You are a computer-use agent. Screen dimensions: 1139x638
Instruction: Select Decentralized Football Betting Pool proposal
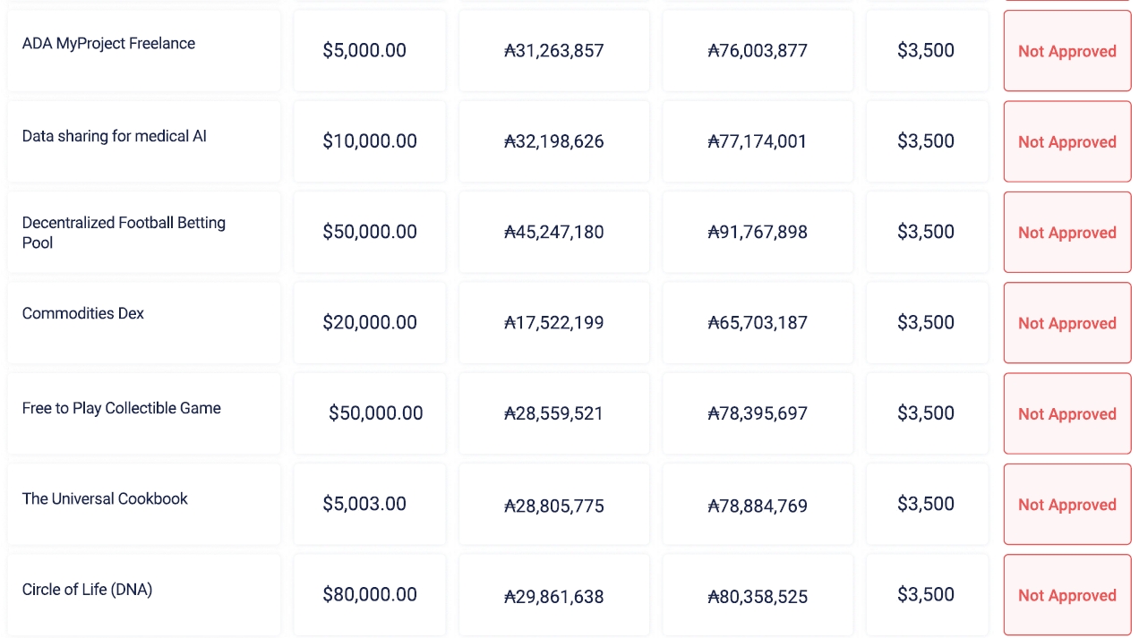[x=124, y=233]
